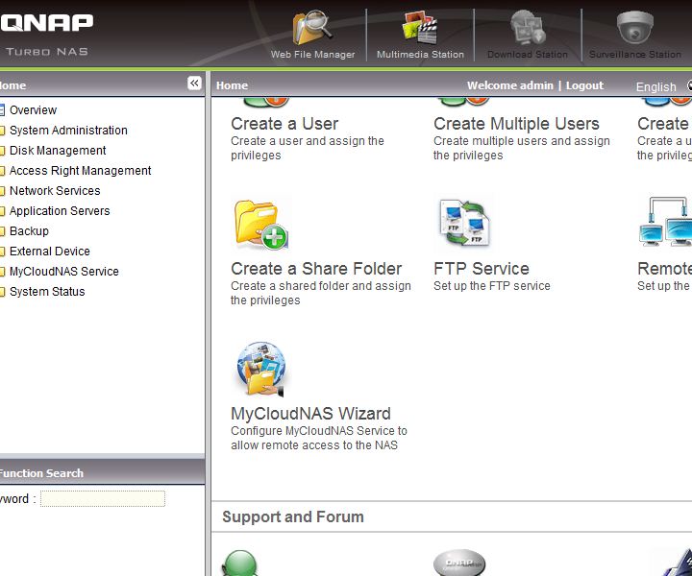The height and width of the screenshot is (576, 692).
Task: Open System Status in sidebar
Action: [47, 292]
